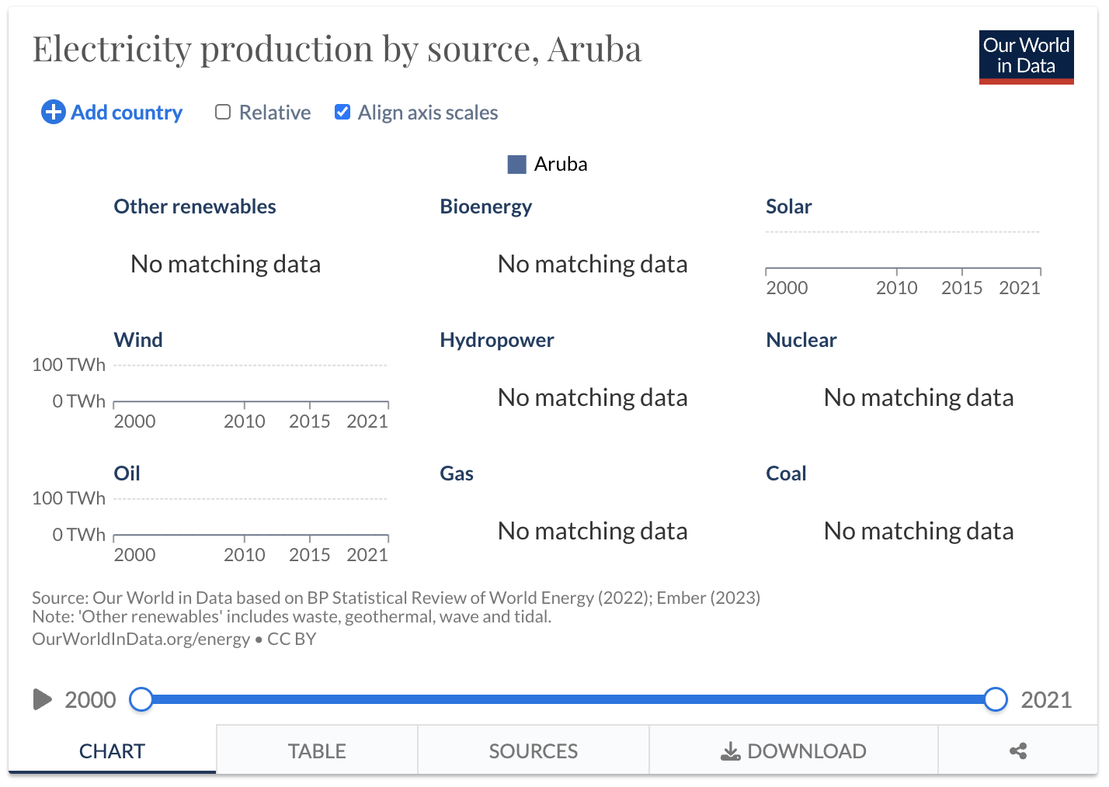Play the timeline animation
This screenshot has width=1109, height=787.
pyautogui.click(x=43, y=700)
